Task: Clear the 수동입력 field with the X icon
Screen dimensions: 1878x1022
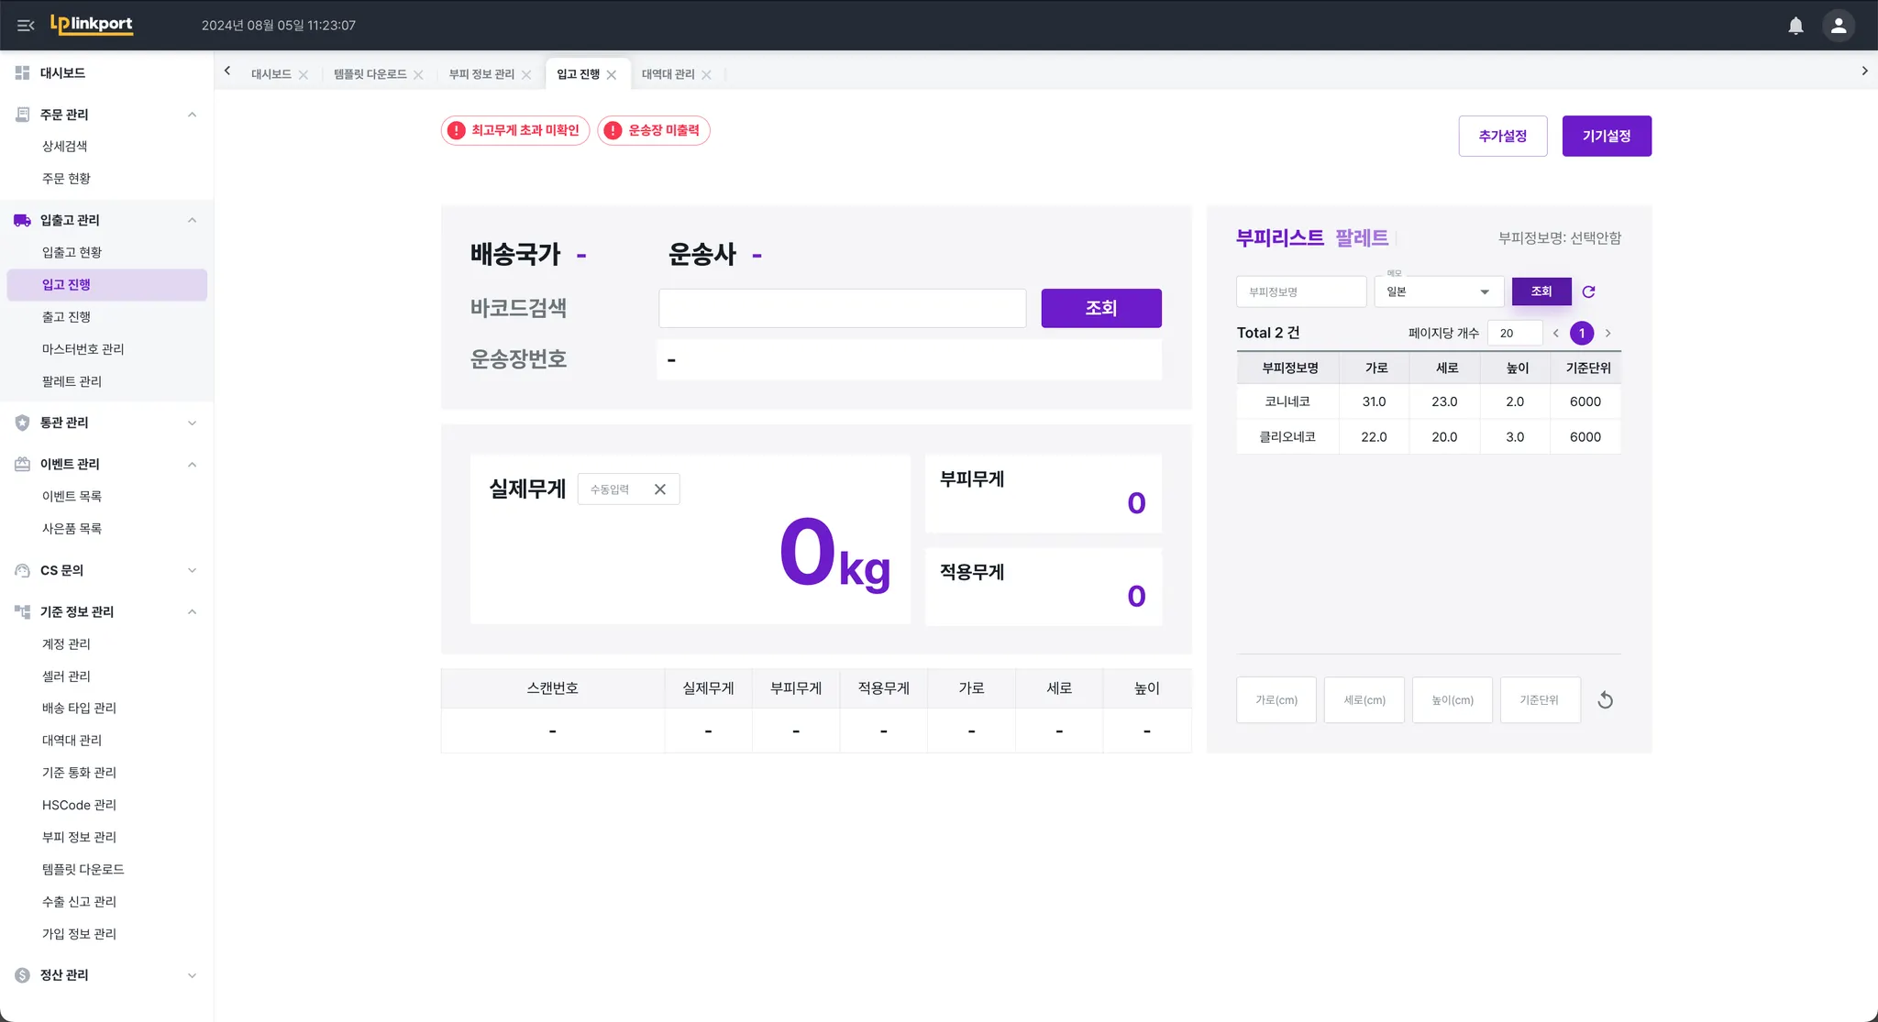Action: pos(659,489)
